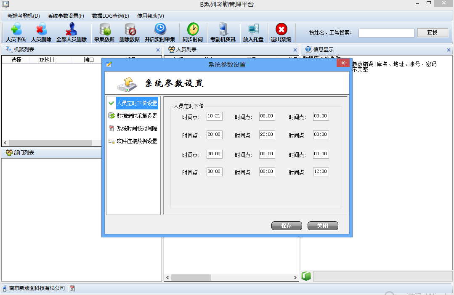This screenshot has height=295, width=454.
Task: Select 人员定时下传设置 in the settings list
Action: [137, 103]
